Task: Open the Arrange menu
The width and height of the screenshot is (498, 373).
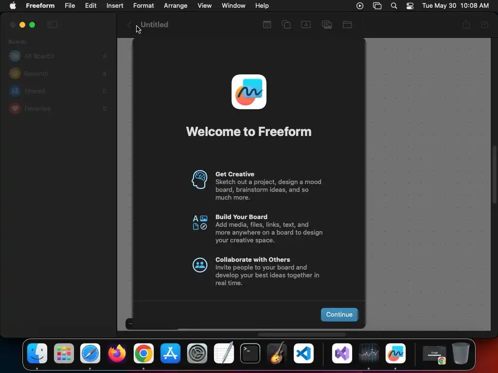Action: pyautogui.click(x=176, y=6)
